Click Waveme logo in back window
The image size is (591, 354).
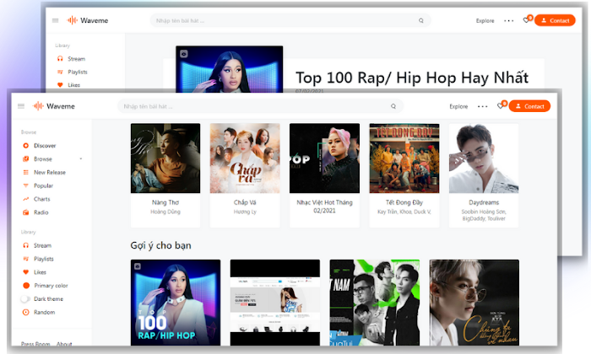coord(88,20)
